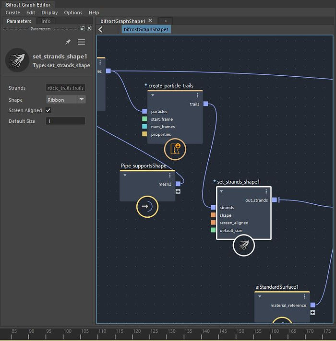This screenshot has height=341, width=336.
Task: Click the properties input port
Action: point(144,134)
